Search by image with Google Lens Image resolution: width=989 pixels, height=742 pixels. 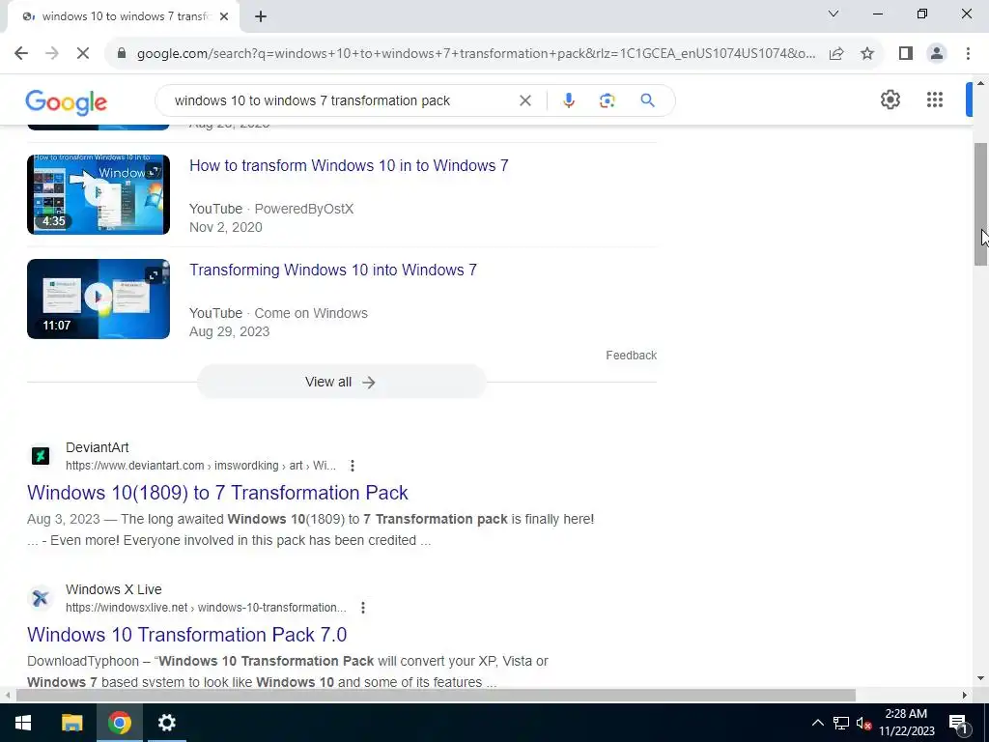point(607,100)
